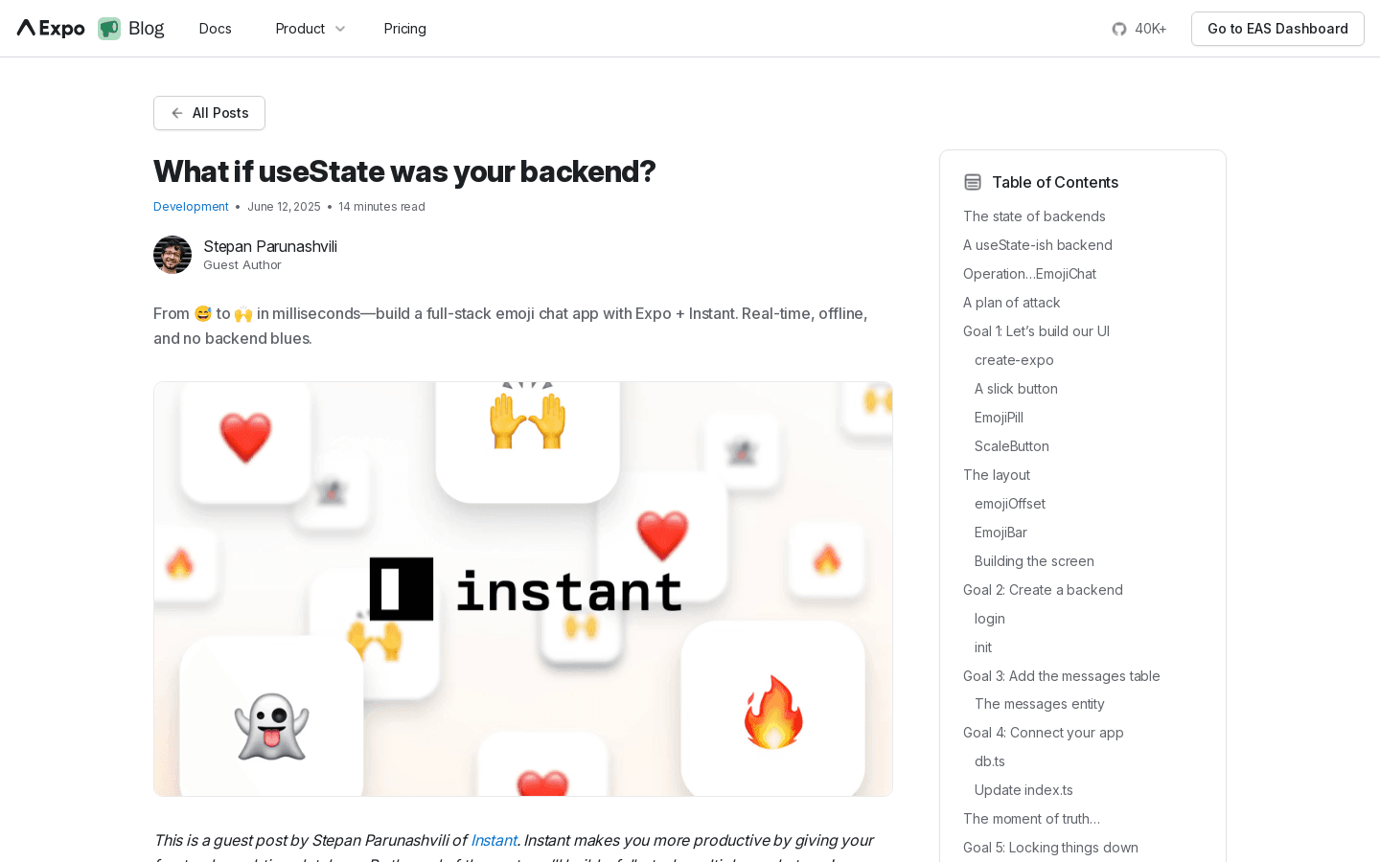Jump to Goal 2: Create a backend
This screenshot has height=862, width=1380.
(x=1043, y=590)
